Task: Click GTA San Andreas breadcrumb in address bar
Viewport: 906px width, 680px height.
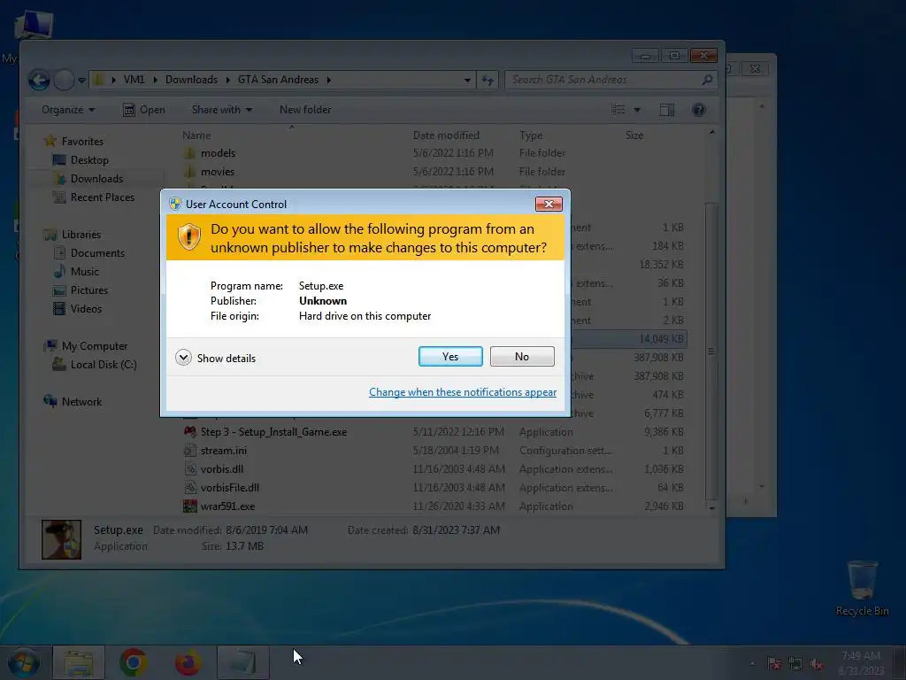Action: coord(278,80)
